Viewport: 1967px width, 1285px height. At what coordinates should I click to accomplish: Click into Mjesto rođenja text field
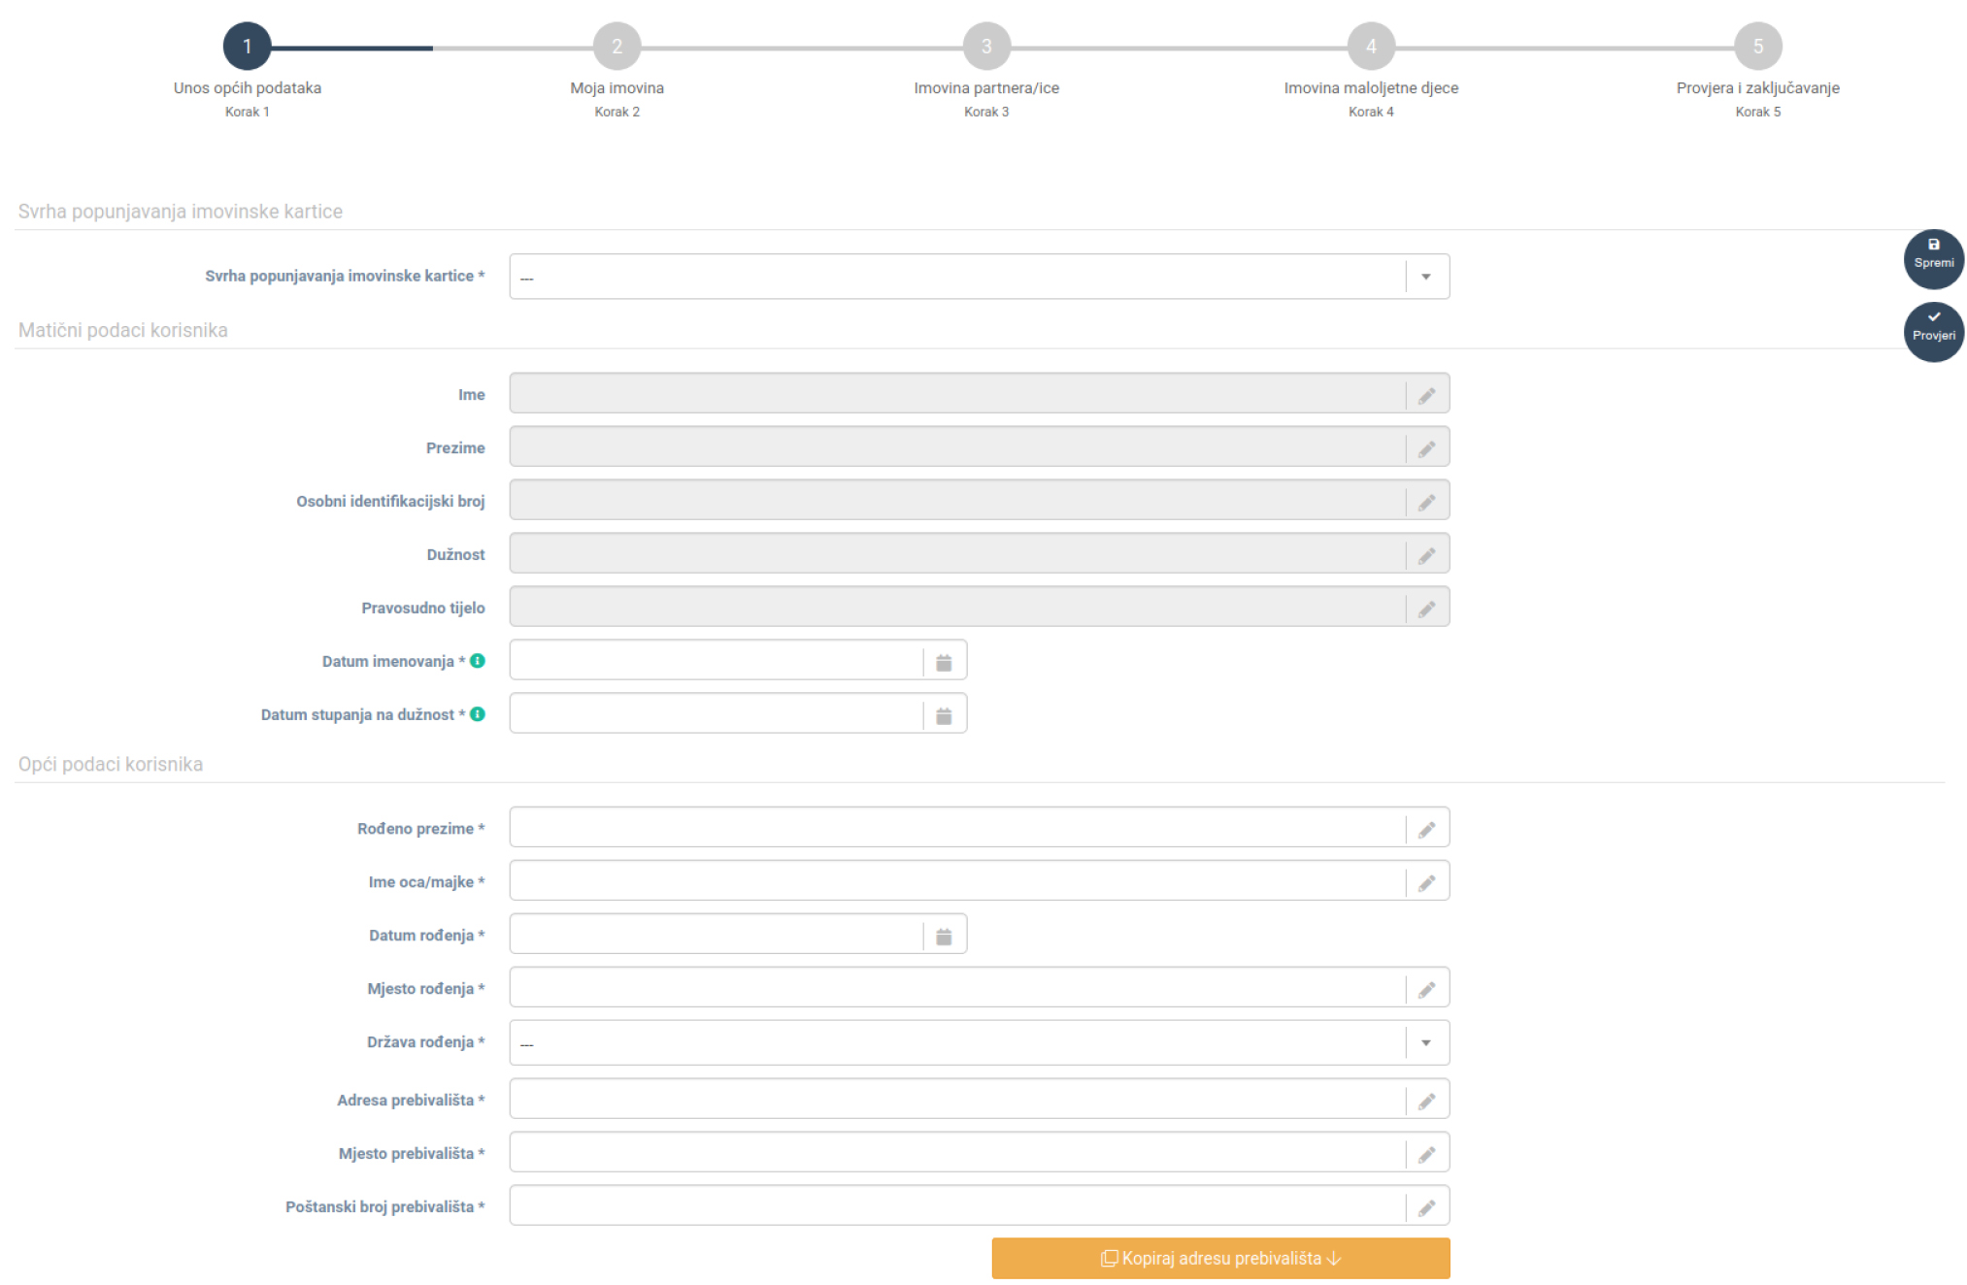click(x=956, y=988)
